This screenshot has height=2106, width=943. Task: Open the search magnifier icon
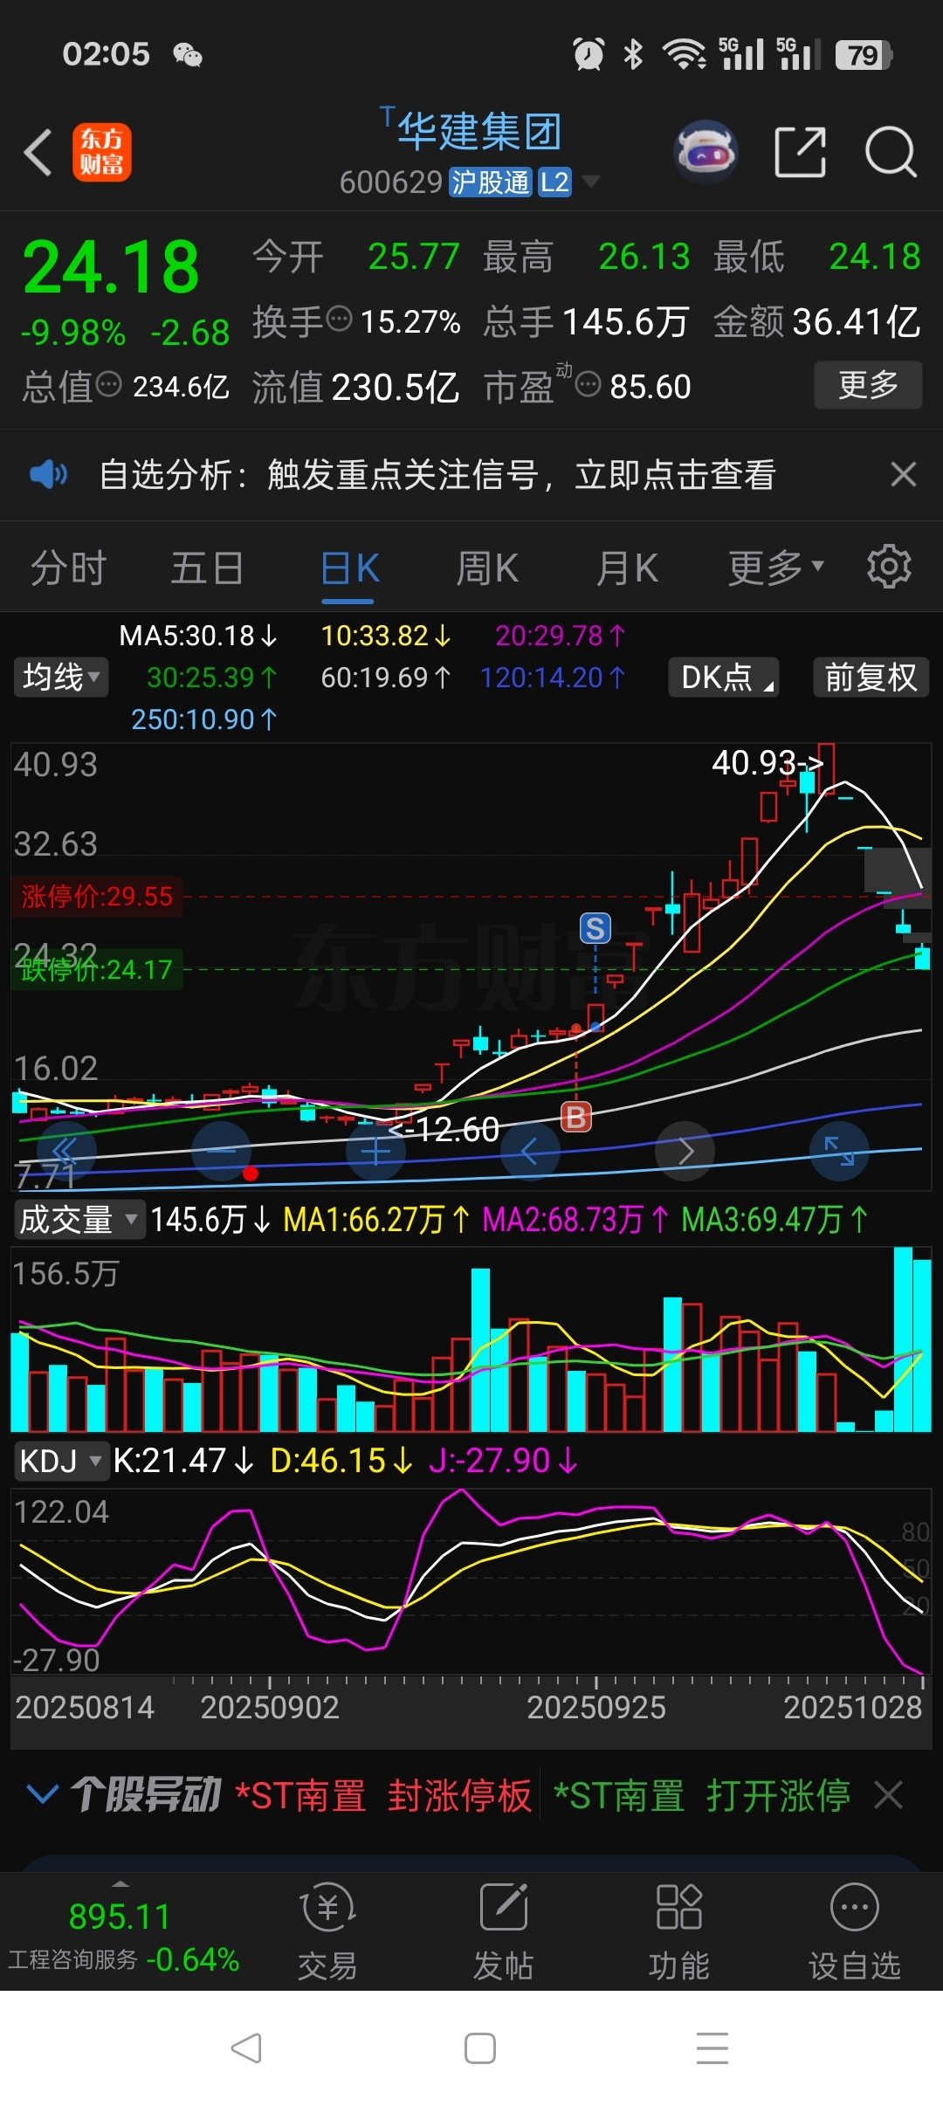(x=891, y=152)
